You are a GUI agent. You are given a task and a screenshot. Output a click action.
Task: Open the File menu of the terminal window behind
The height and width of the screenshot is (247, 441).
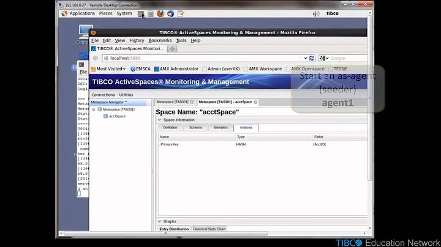[83, 72]
